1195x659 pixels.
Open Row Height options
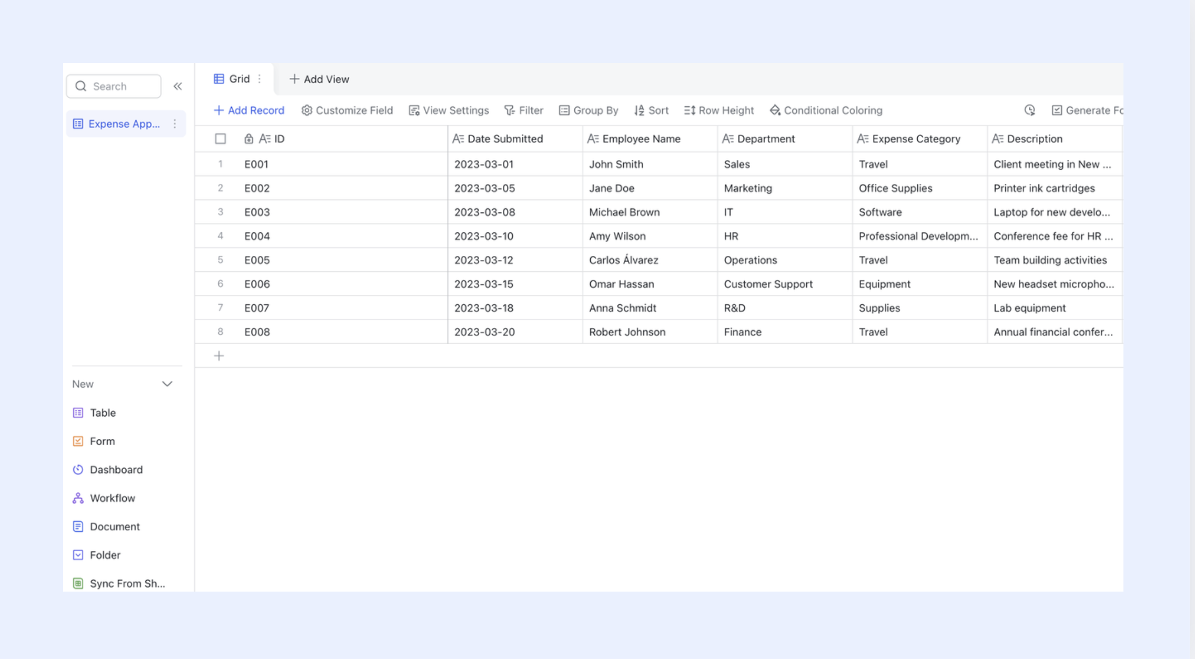719,110
